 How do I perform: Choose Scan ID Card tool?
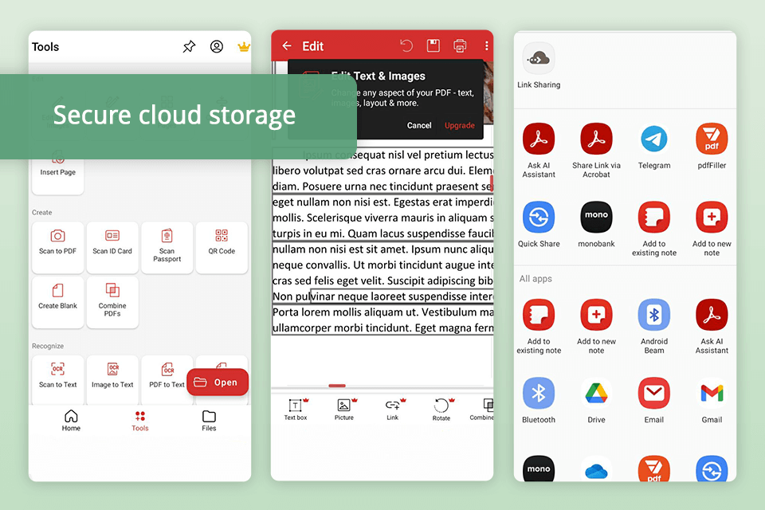tap(112, 248)
